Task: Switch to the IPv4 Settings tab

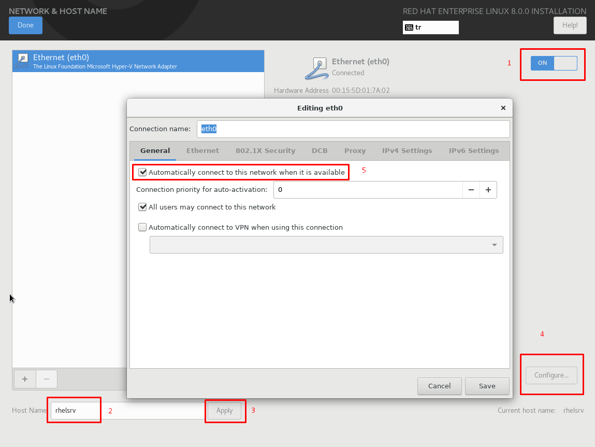Action: pyautogui.click(x=407, y=151)
